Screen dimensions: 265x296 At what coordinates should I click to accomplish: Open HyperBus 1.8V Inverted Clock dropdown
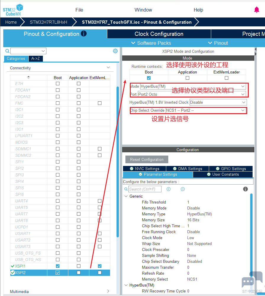[218, 102]
